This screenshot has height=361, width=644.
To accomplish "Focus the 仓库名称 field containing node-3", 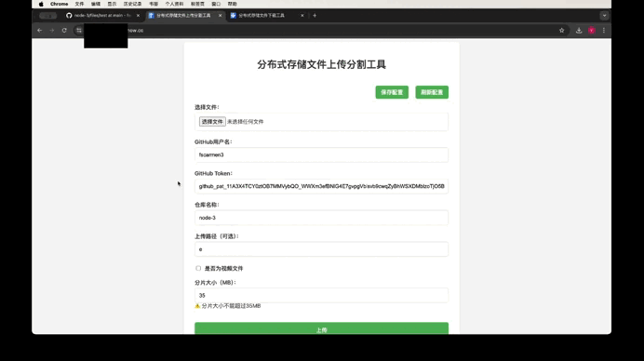I will pyautogui.click(x=321, y=218).
